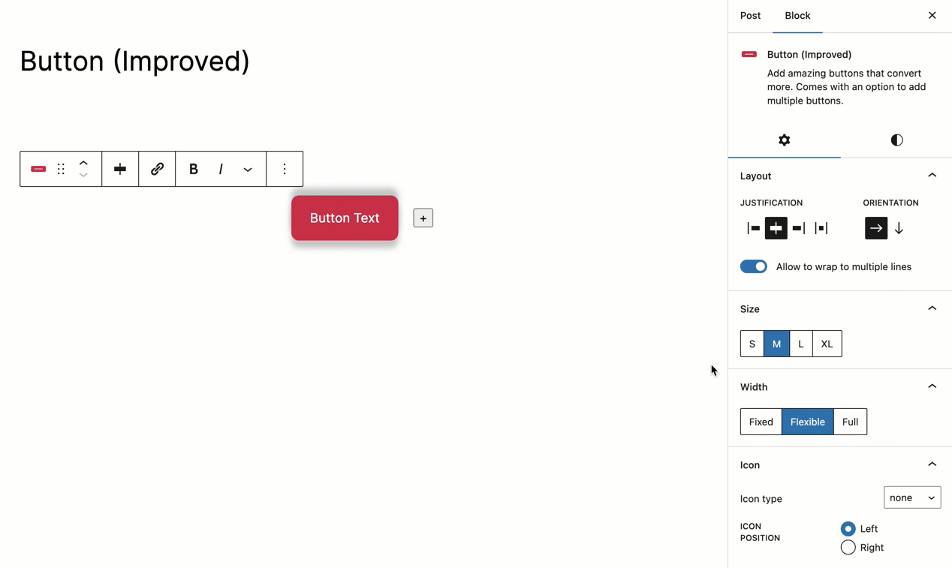Select the red Button Text button
The image size is (952, 568).
345,218
